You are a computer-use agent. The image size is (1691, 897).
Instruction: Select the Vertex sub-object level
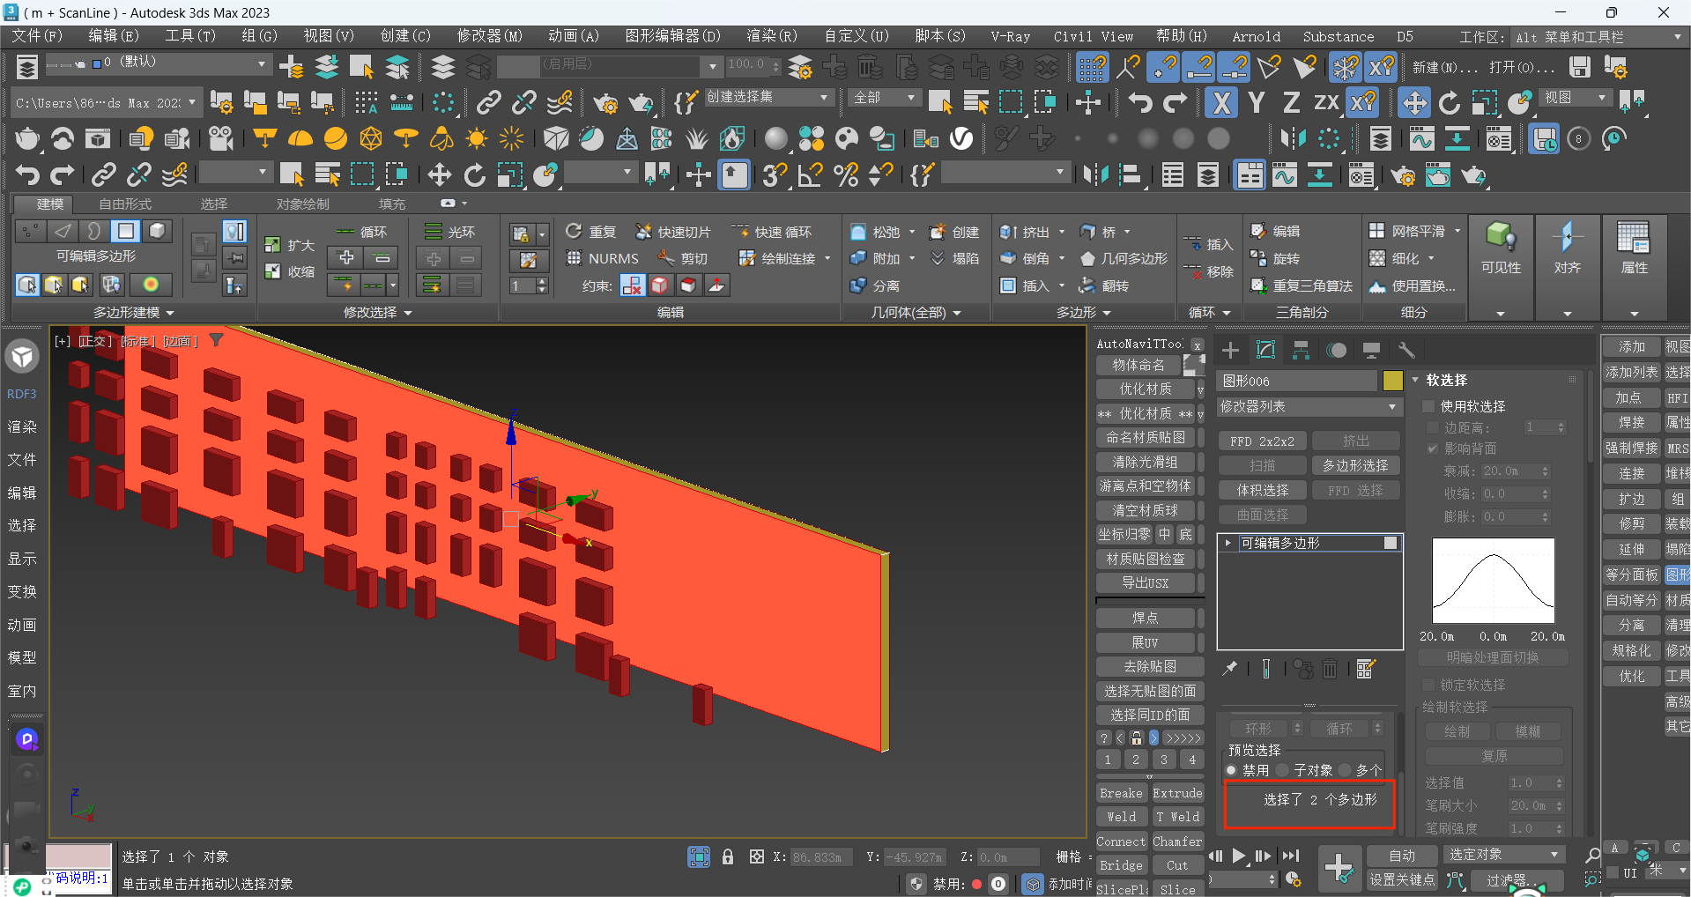(30, 231)
